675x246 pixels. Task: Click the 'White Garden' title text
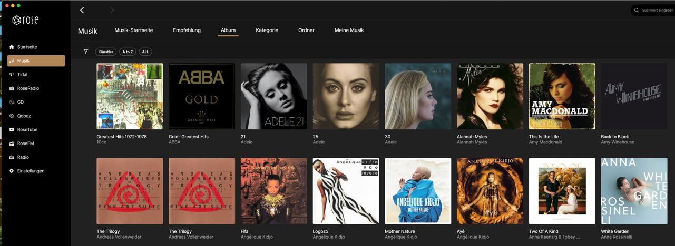(615, 231)
